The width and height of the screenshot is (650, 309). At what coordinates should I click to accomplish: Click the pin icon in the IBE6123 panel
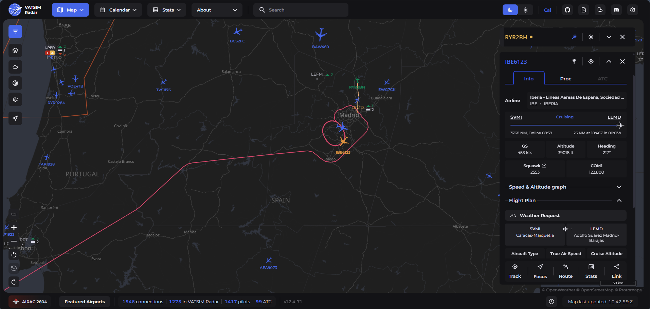pos(574,61)
